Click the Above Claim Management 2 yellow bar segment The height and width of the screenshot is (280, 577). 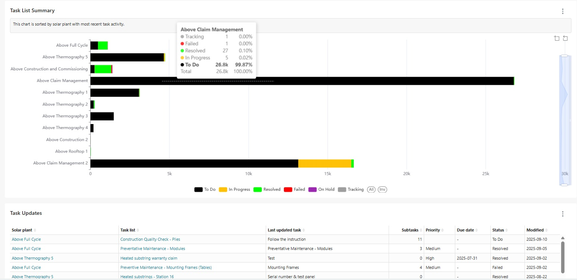[325, 163]
